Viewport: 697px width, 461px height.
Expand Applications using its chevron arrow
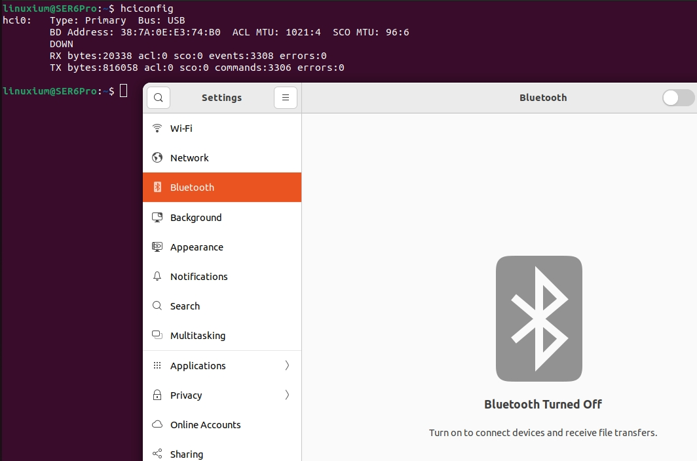(287, 365)
